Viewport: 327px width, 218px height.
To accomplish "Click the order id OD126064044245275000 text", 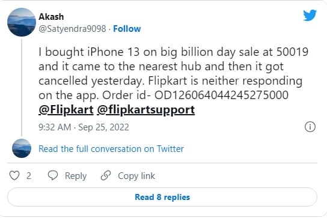I will pos(221,95).
